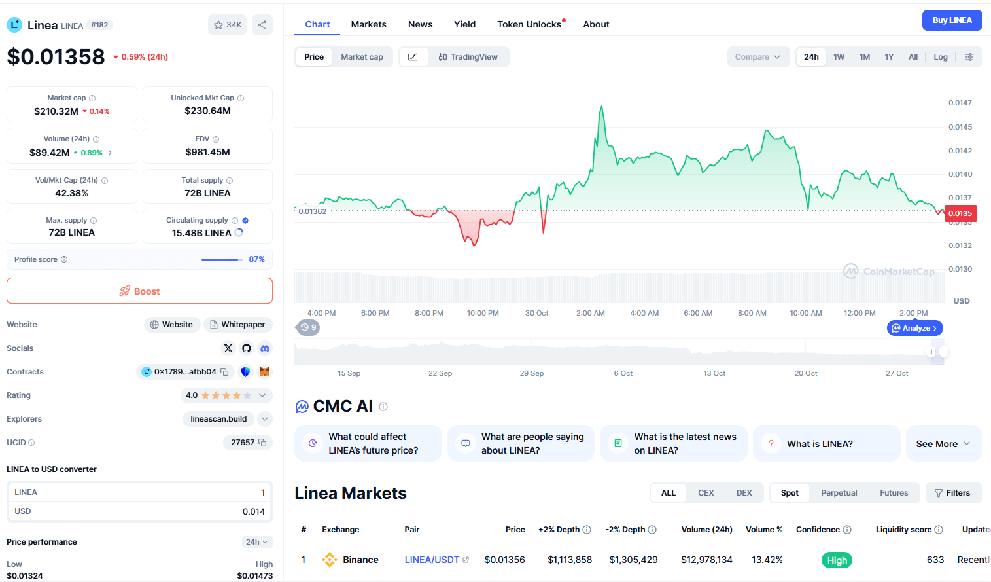Select the Perpetual markets tab
The height and width of the screenshot is (582, 991).
click(x=839, y=493)
